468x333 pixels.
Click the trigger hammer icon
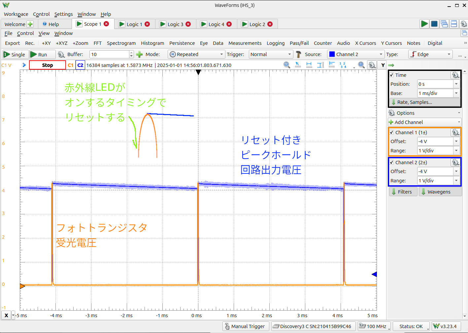(x=298, y=54)
